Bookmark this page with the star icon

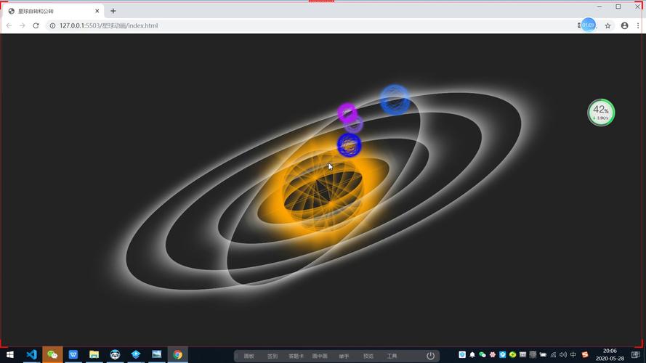pyautogui.click(x=607, y=25)
